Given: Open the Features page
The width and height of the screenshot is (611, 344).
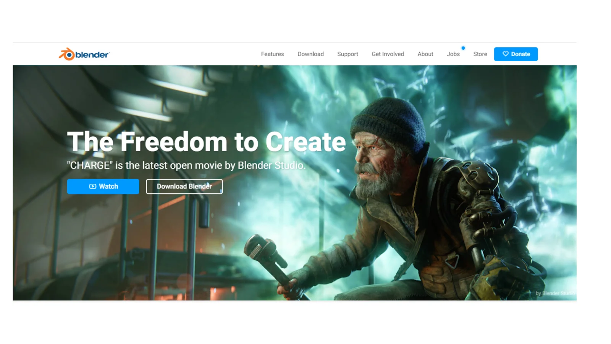Looking at the screenshot, I should (272, 54).
